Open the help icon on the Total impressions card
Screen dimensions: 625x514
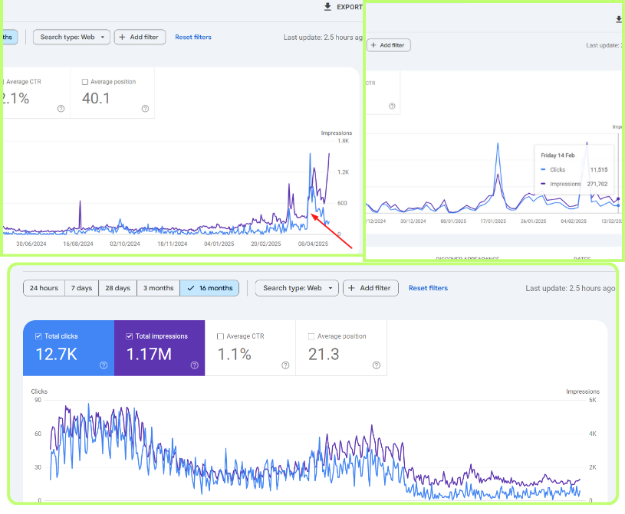pyautogui.click(x=195, y=365)
